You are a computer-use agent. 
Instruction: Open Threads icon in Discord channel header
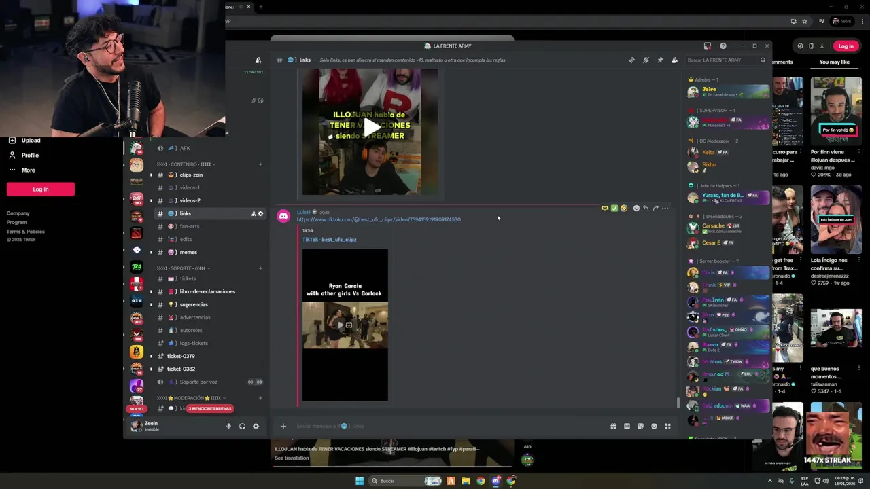[631, 60]
